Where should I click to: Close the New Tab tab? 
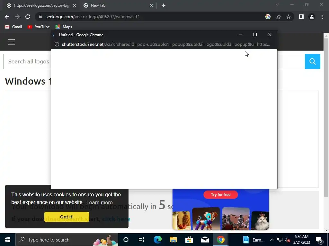click(151, 5)
